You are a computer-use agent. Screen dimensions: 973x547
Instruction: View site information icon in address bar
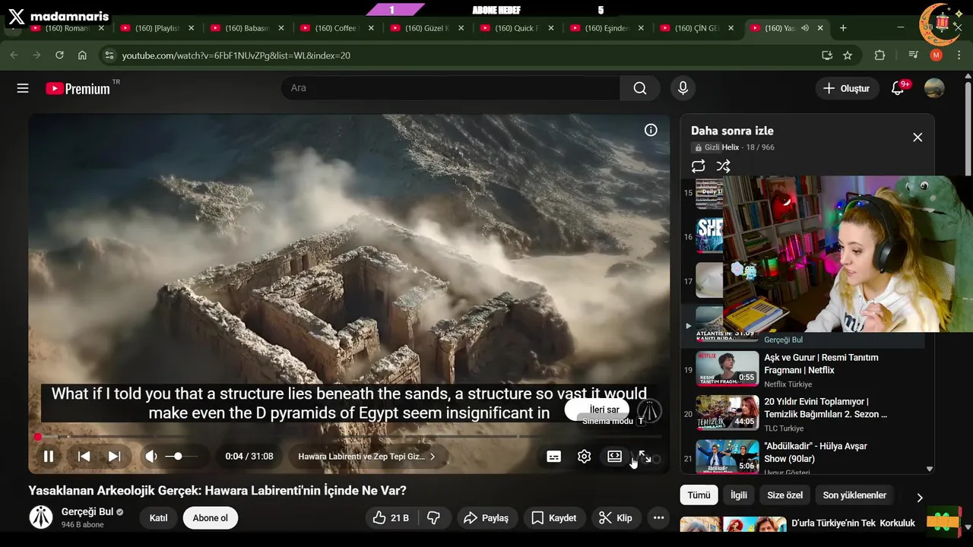[109, 55]
